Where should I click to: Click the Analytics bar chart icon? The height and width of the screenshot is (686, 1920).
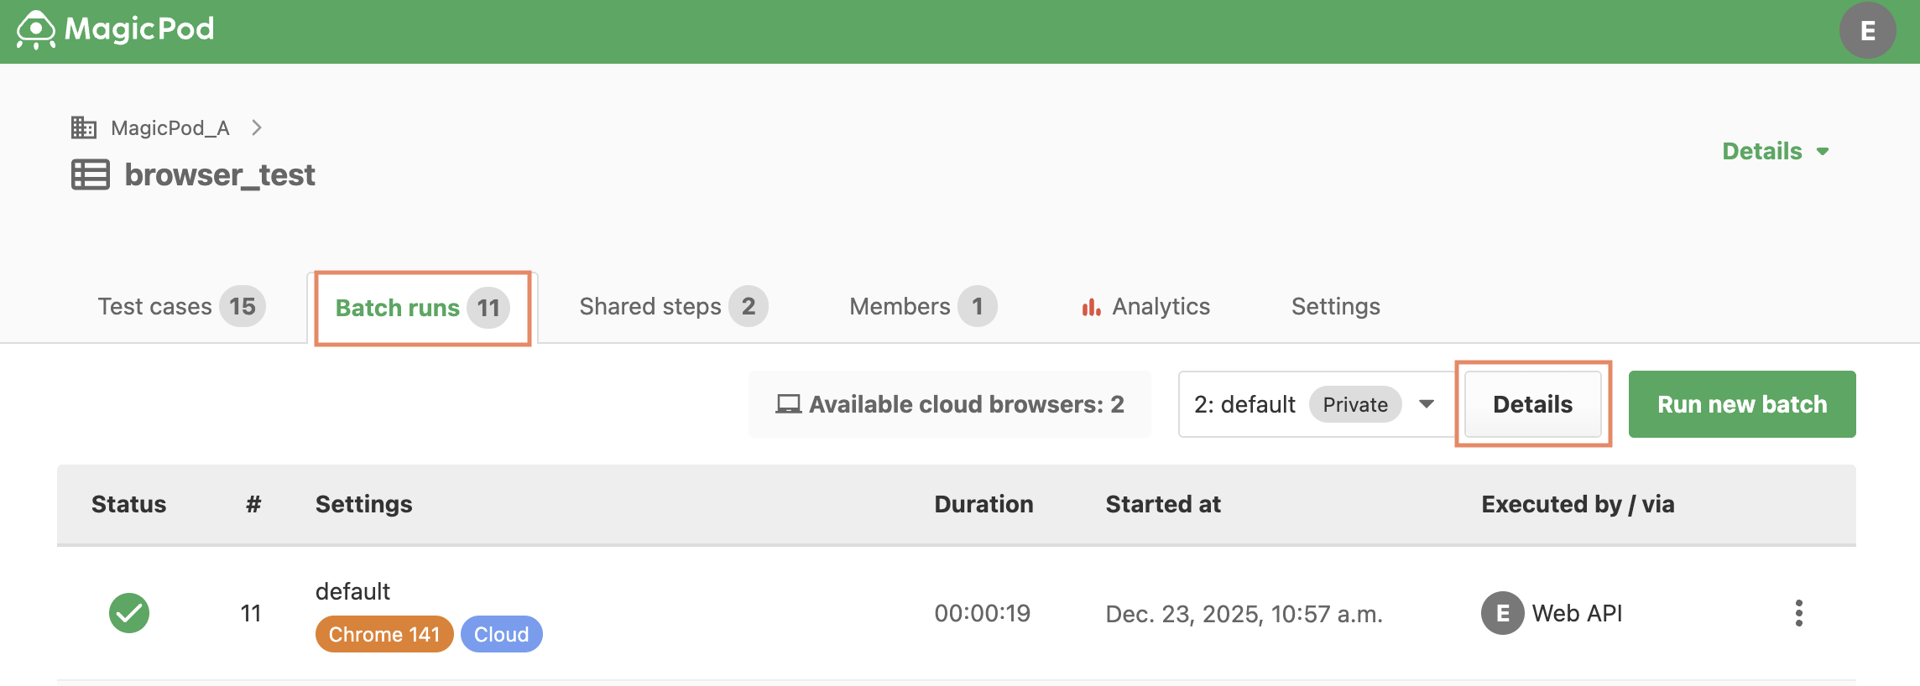point(1091,307)
